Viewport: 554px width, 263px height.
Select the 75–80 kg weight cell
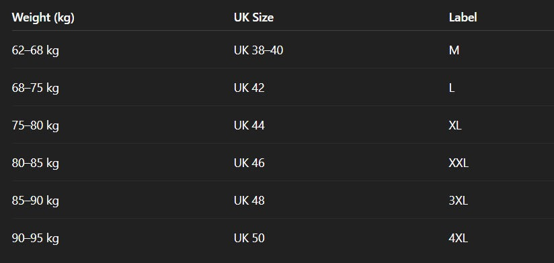click(x=36, y=126)
